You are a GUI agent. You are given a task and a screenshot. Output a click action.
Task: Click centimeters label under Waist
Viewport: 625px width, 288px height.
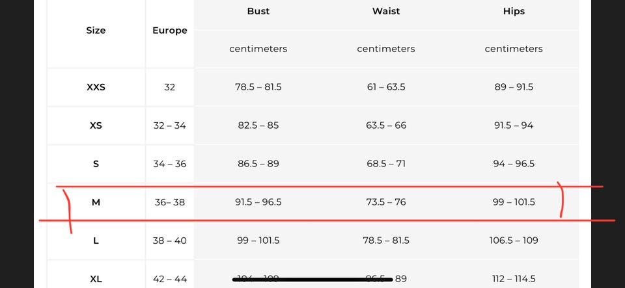click(386, 49)
